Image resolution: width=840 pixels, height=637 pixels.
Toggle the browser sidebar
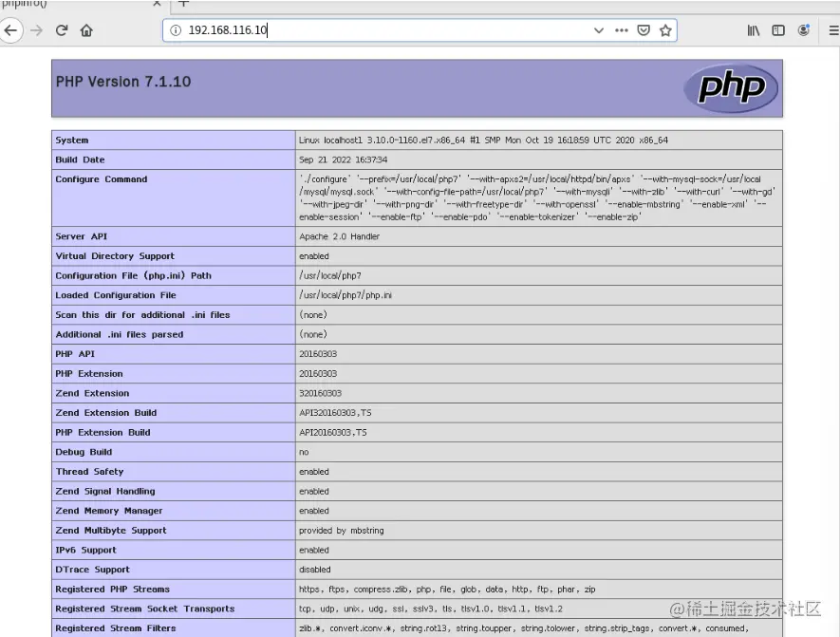click(776, 29)
